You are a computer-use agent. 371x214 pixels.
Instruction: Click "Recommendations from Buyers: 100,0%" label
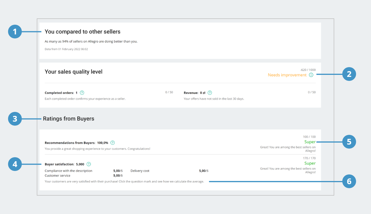pyautogui.click(x=76, y=143)
